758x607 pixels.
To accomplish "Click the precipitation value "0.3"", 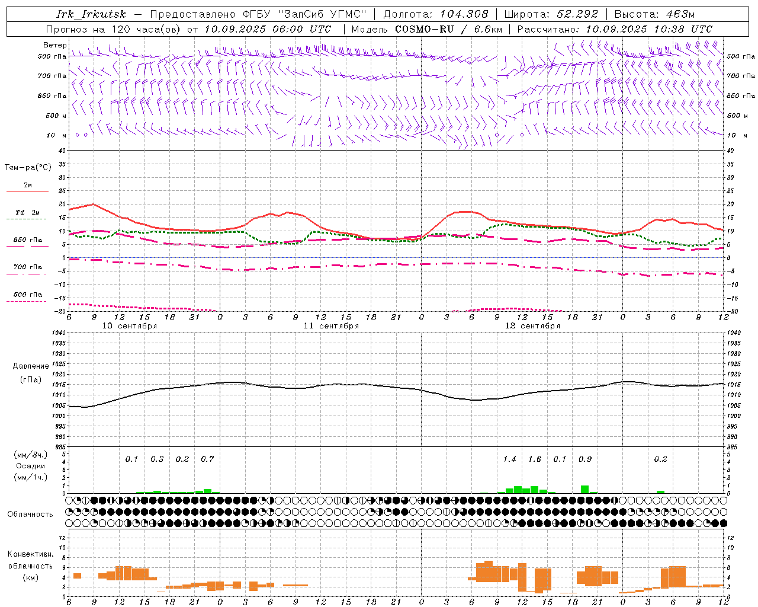I will 157,459.
